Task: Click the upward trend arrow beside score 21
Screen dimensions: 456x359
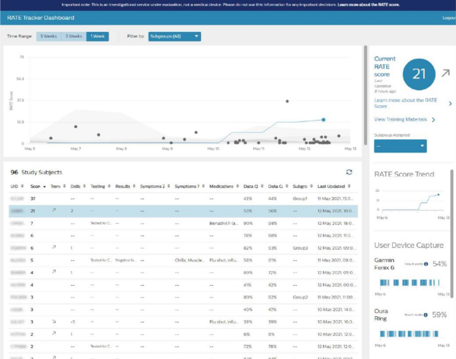Action: point(445,72)
